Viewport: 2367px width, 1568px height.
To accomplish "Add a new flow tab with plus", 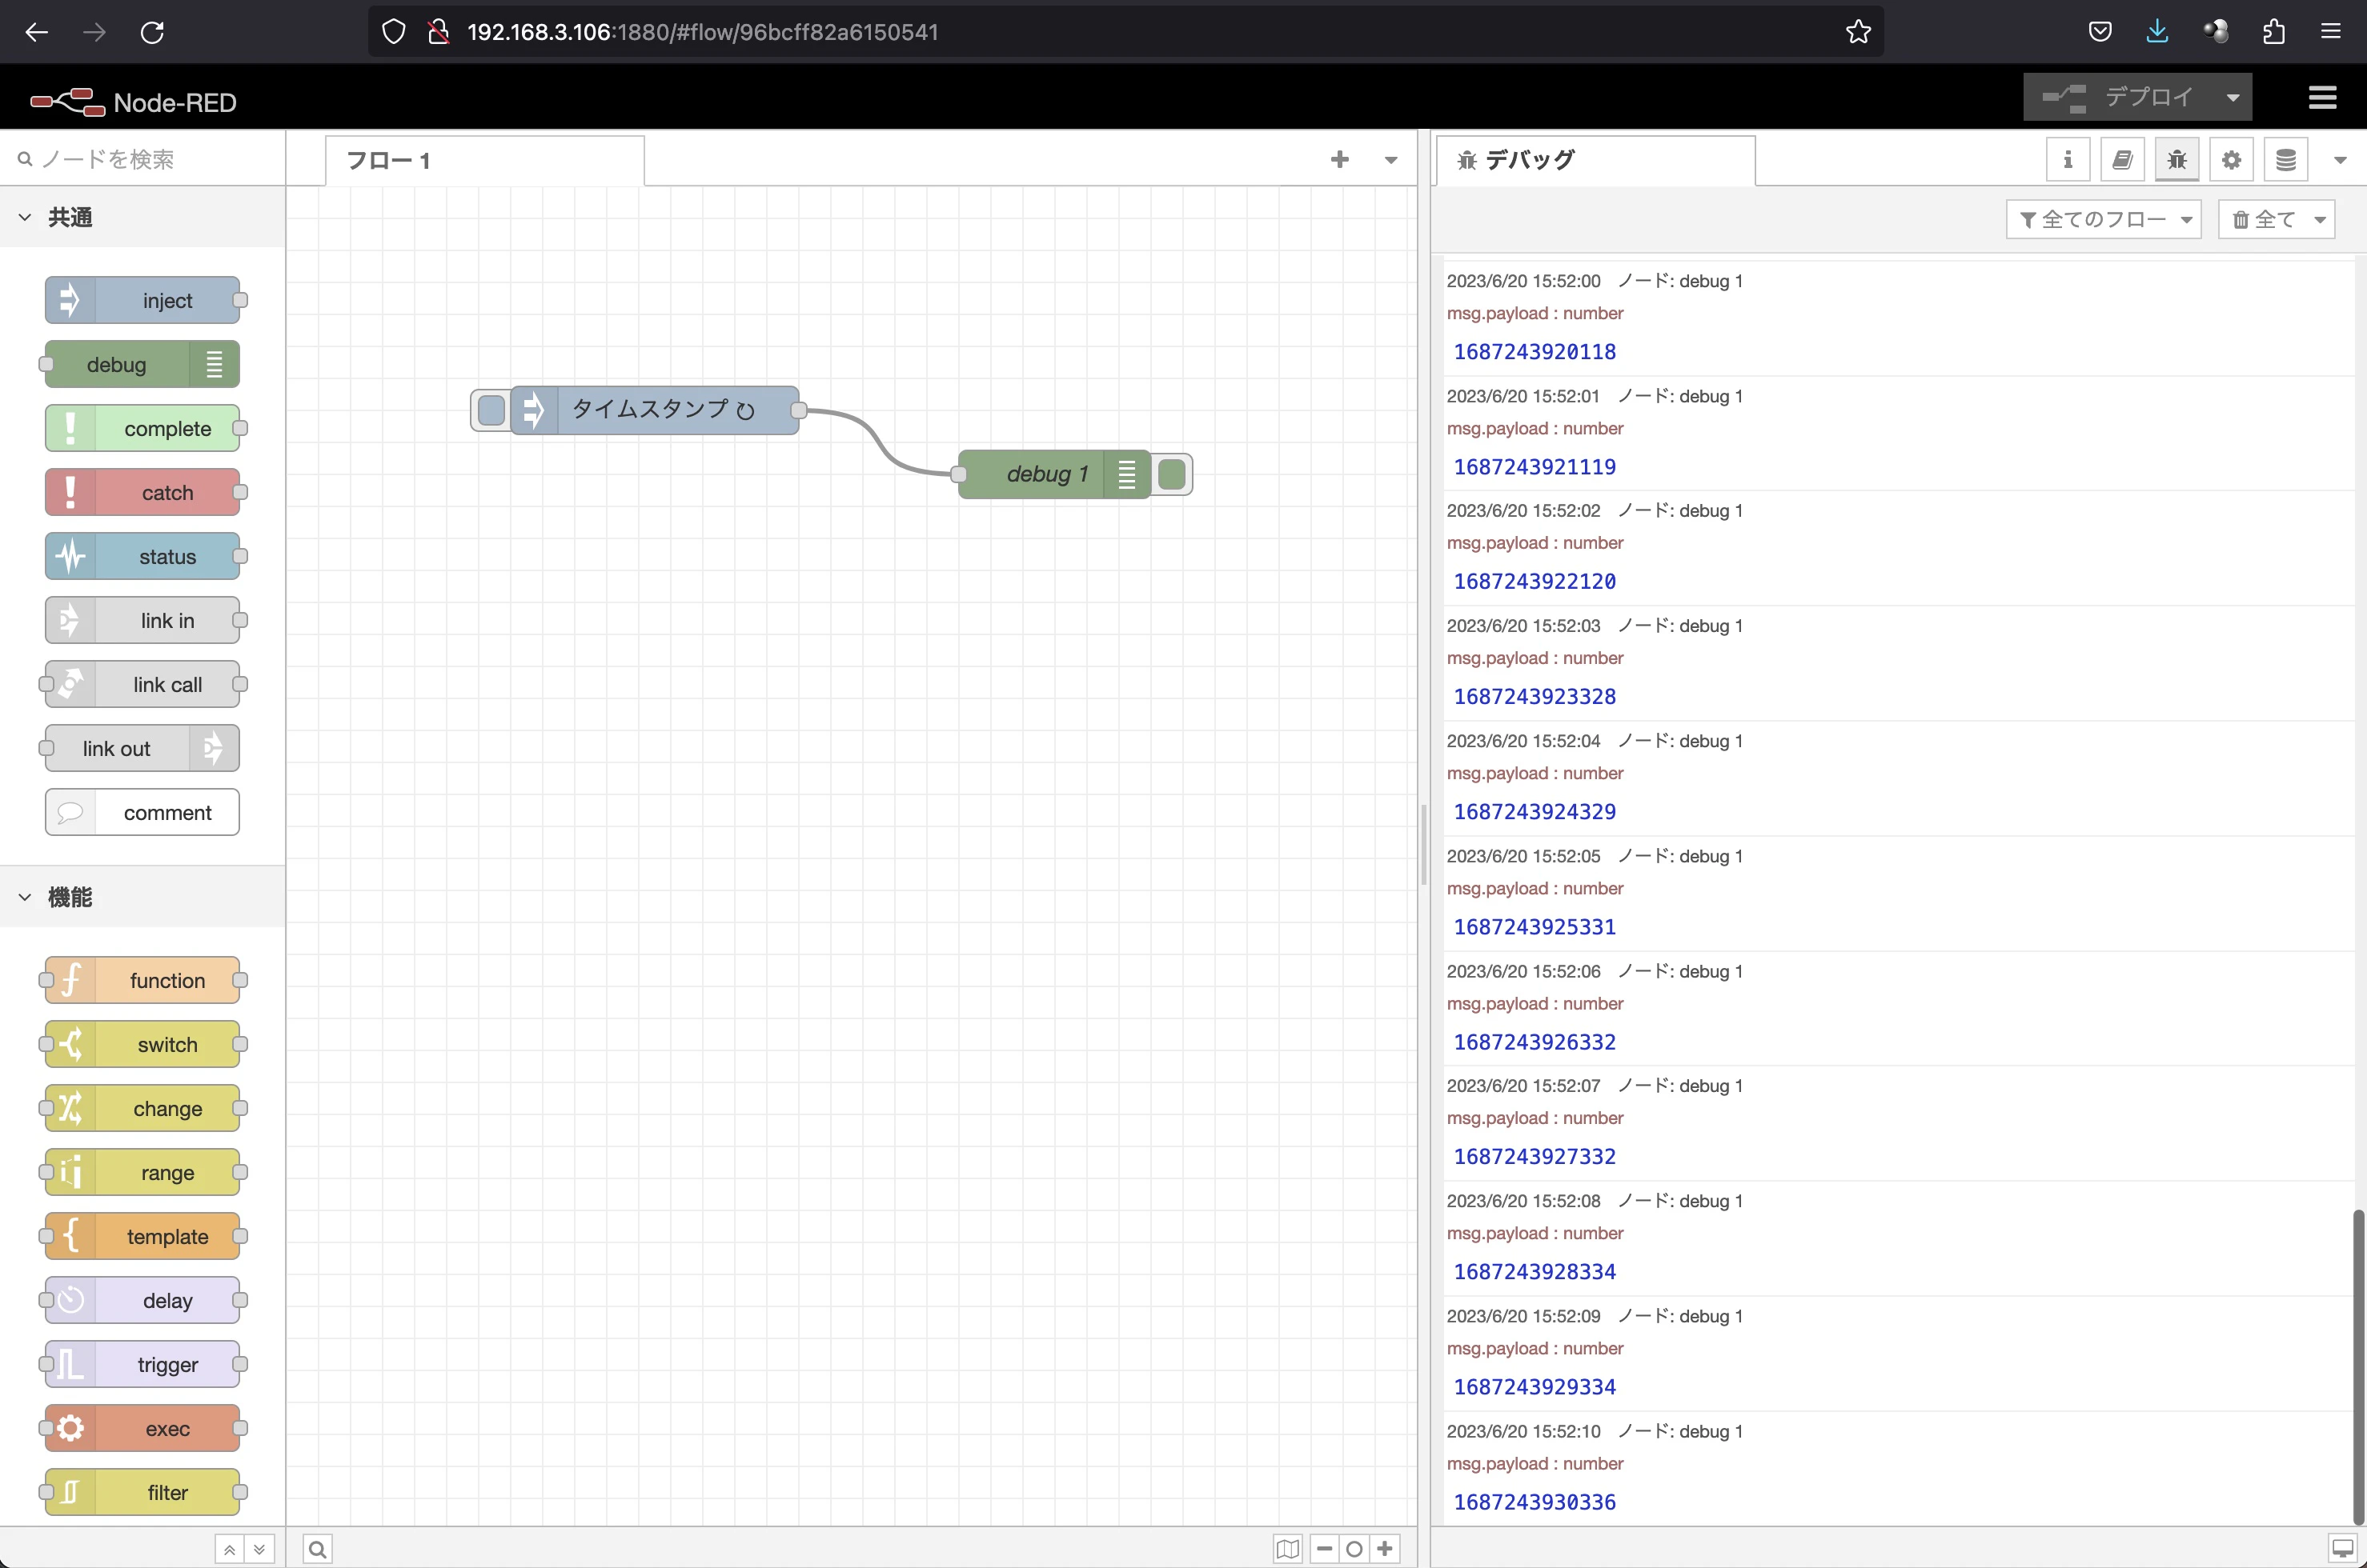I will point(1339,159).
